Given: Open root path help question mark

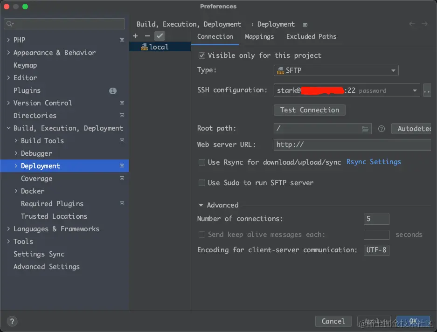Looking at the screenshot, I should tap(381, 129).
